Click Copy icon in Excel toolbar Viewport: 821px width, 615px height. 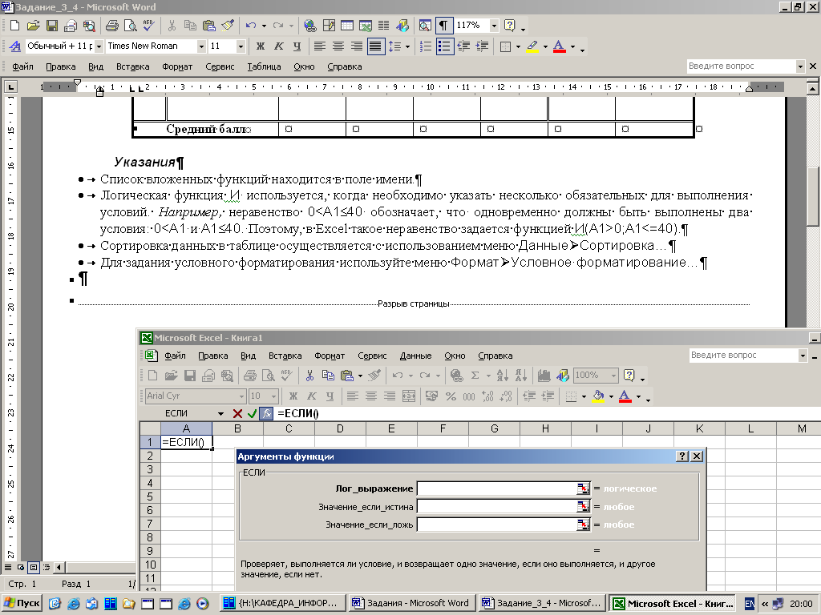(328, 375)
